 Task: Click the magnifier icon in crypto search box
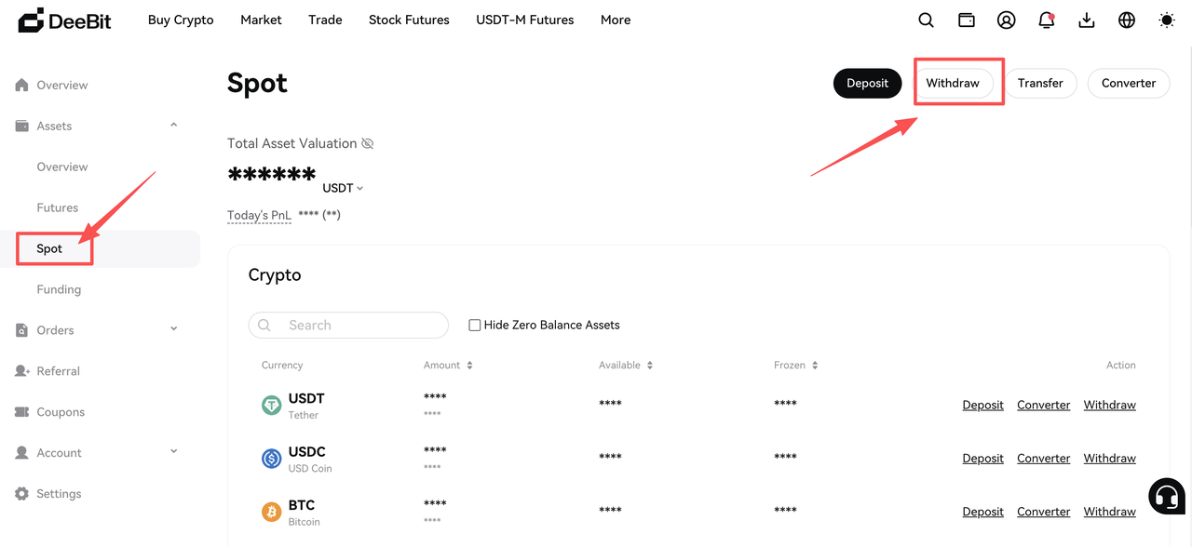click(x=264, y=325)
